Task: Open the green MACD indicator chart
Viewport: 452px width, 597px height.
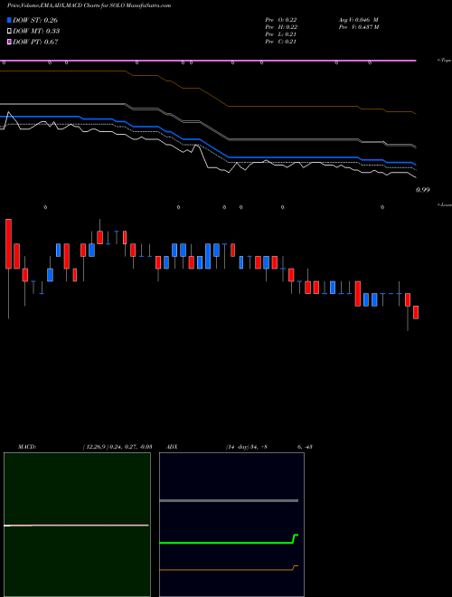Action: click(77, 525)
